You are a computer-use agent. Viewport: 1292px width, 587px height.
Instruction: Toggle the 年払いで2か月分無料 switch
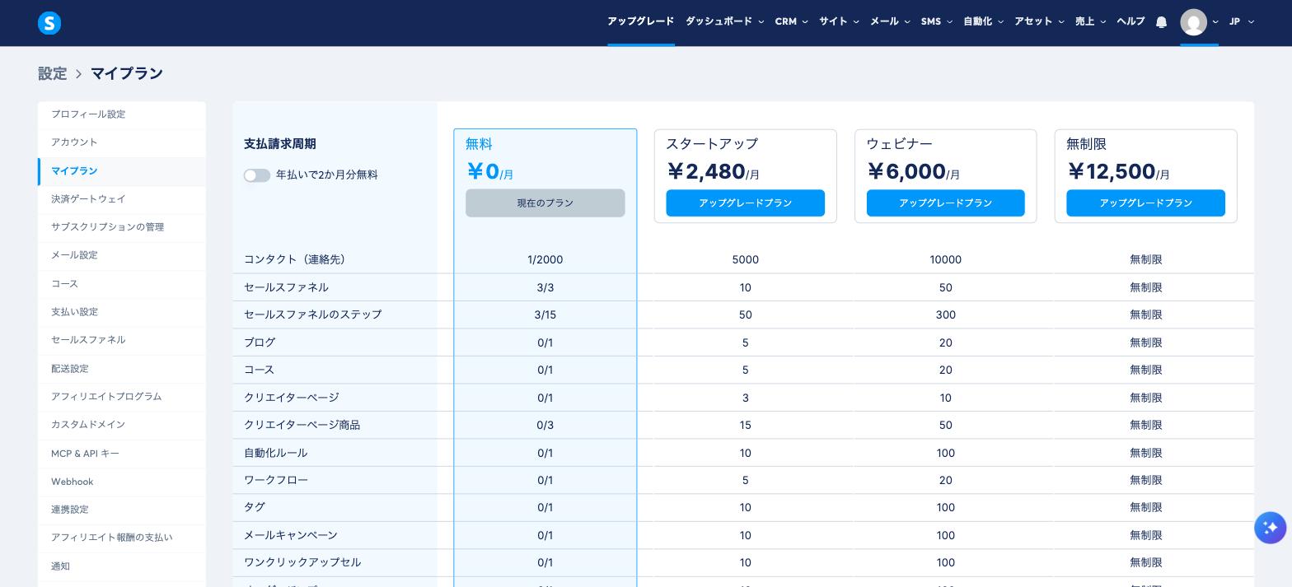[257, 175]
